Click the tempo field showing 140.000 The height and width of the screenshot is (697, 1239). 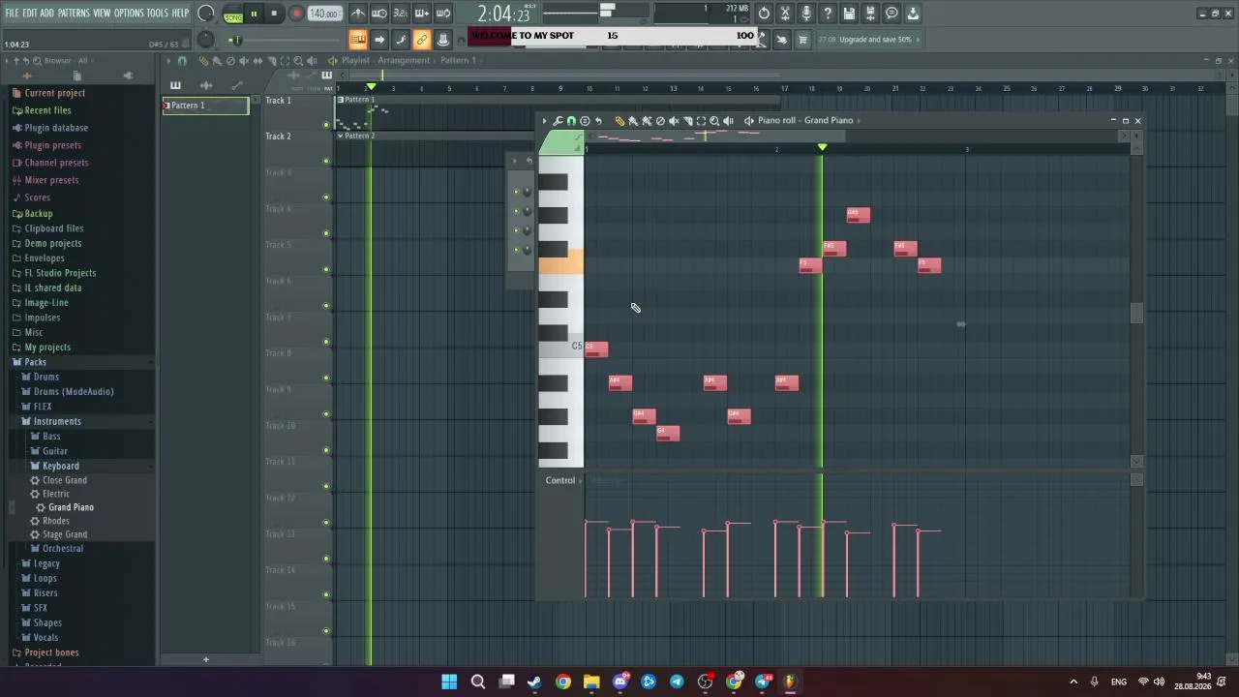(324, 14)
